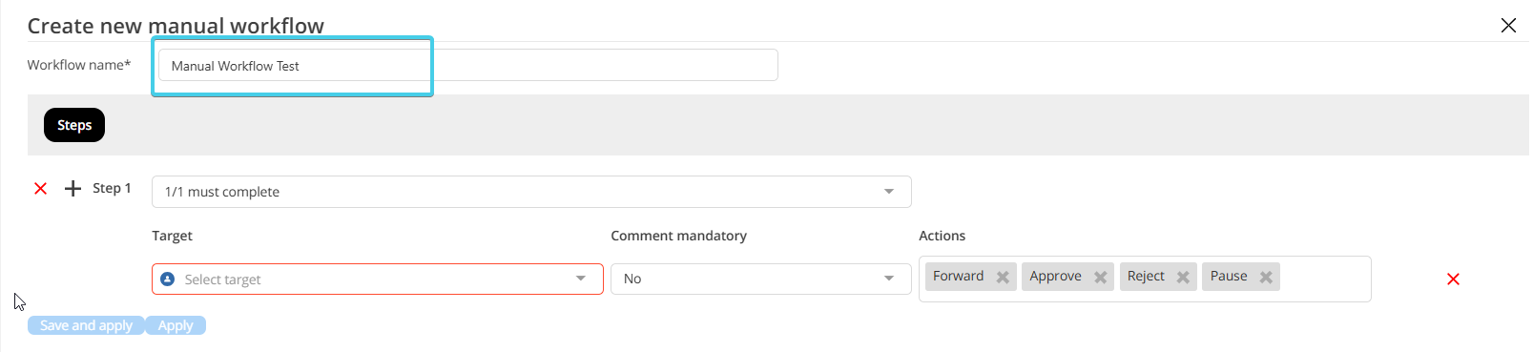Select the Forward action tag label
The width and height of the screenshot is (1533, 352).
(958, 277)
